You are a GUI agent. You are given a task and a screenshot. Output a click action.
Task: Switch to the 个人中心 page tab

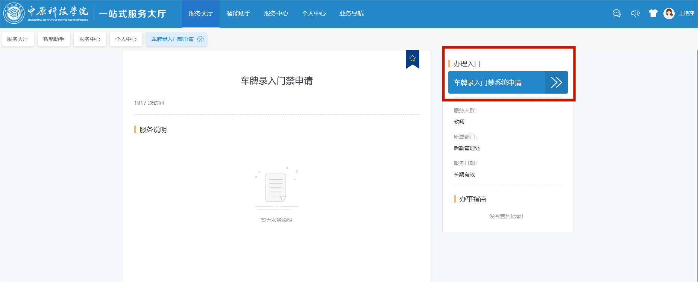(126, 39)
